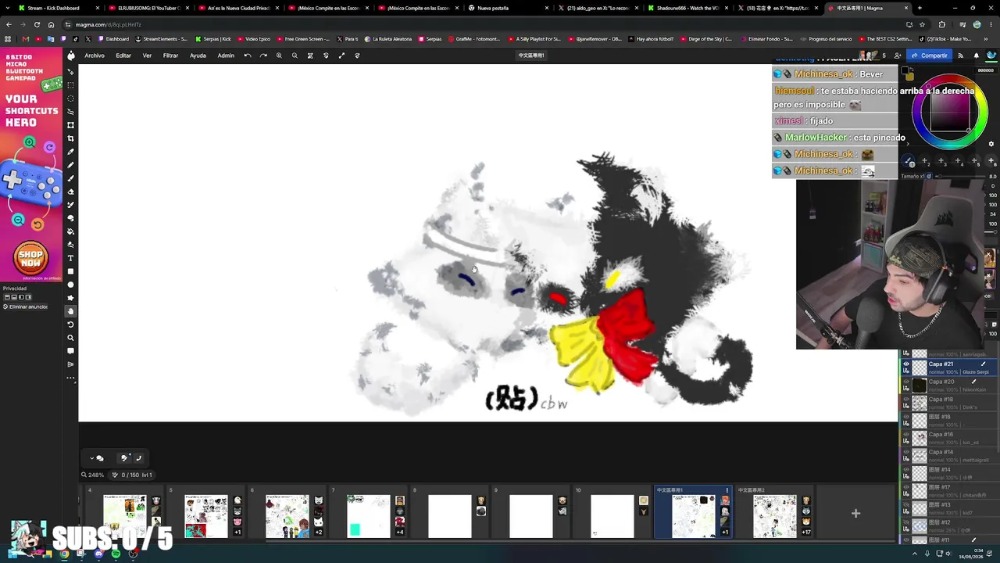Open the Archivo menu

[95, 56]
